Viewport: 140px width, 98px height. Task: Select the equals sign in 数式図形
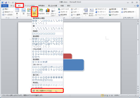tap(44, 62)
